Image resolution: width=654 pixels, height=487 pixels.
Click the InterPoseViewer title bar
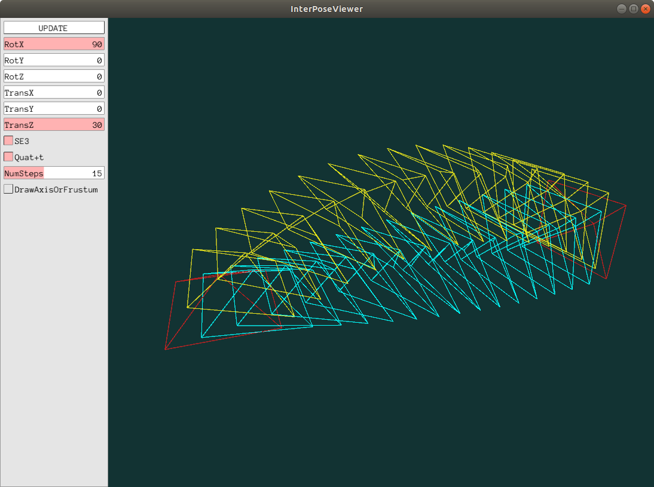[x=326, y=9]
